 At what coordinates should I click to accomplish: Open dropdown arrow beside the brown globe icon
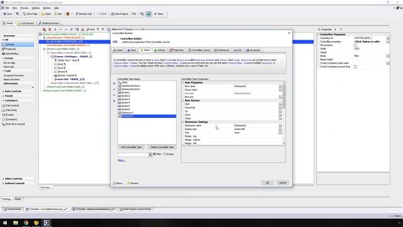pos(72,14)
